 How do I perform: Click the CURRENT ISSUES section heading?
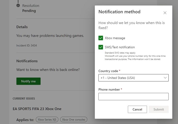(24, 98)
